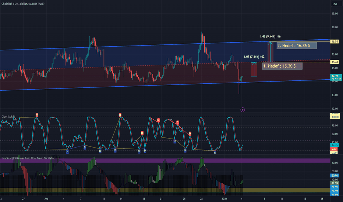Click the 14 date on time axis
343x202 pixels.
coord(121,199)
